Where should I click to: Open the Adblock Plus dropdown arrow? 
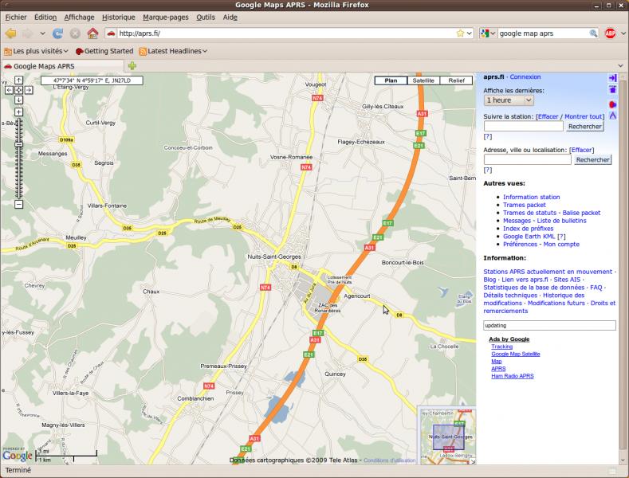[623, 33]
